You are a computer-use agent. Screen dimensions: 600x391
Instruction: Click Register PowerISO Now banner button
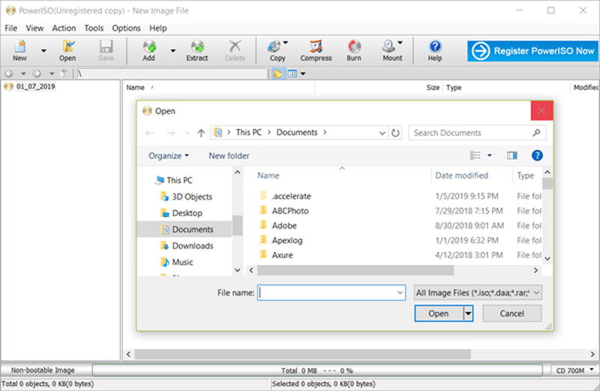[x=532, y=51]
